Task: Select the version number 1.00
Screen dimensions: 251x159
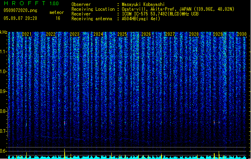Action: 54,4
